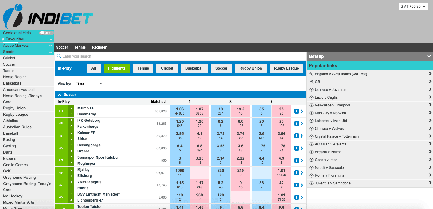
Task: Open info icon for Mjallby v Elfsborg
Action: coord(297,173)
